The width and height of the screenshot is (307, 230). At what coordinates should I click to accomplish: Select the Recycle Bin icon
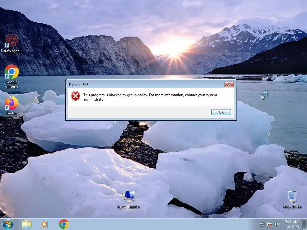pyautogui.click(x=292, y=199)
